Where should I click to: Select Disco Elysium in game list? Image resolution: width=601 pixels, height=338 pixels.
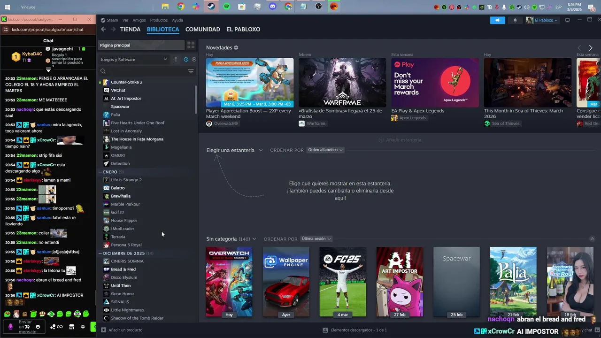[x=124, y=277]
